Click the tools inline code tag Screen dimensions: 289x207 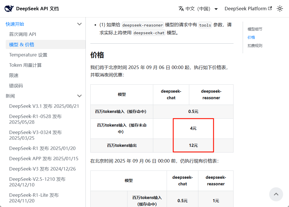(205, 25)
